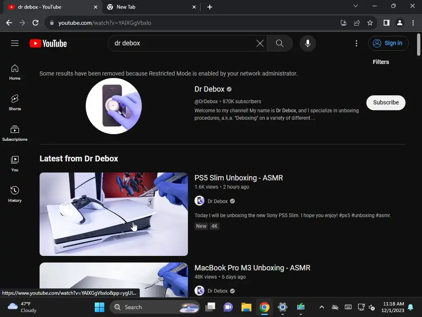
Task: Show hidden system tray icons
Action: point(321,307)
